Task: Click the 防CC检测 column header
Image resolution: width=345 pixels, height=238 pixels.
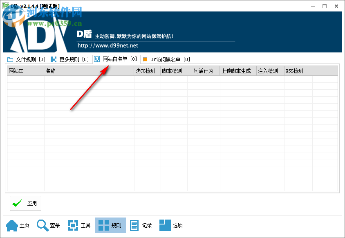Action: pos(147,71)
